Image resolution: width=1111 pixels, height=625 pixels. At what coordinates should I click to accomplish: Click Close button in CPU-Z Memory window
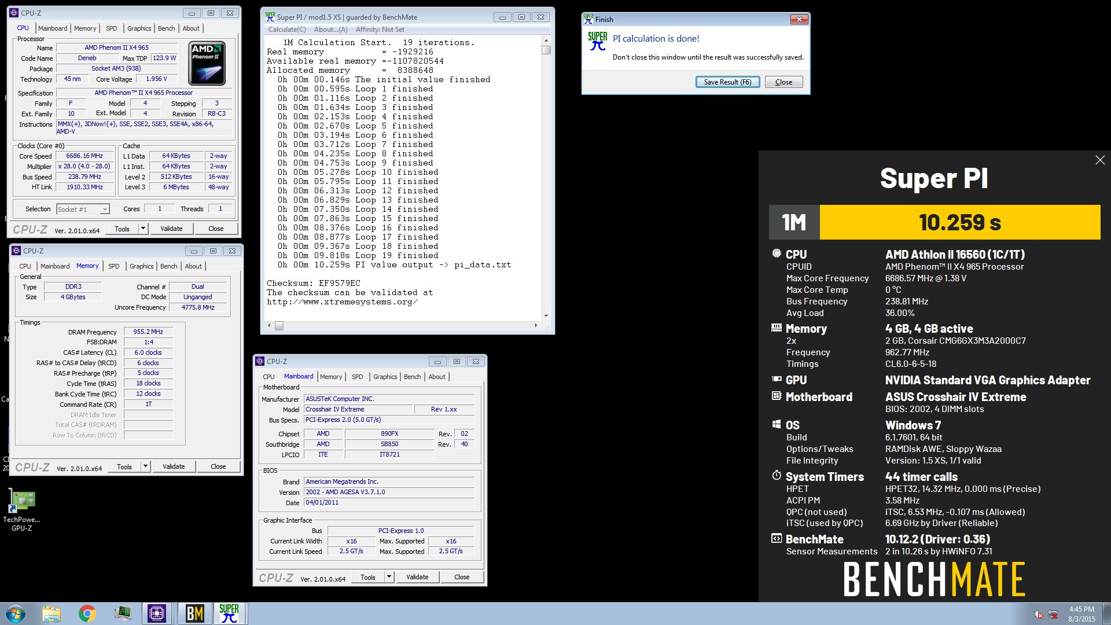point(218,466)
